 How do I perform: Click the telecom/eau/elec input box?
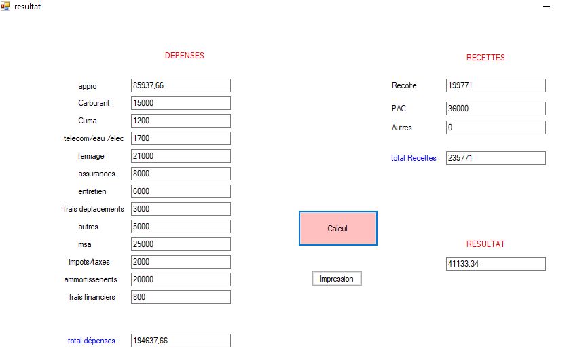coord(181,138)
